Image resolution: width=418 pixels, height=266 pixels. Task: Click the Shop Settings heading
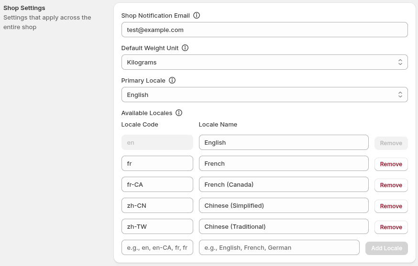(24, 8)
